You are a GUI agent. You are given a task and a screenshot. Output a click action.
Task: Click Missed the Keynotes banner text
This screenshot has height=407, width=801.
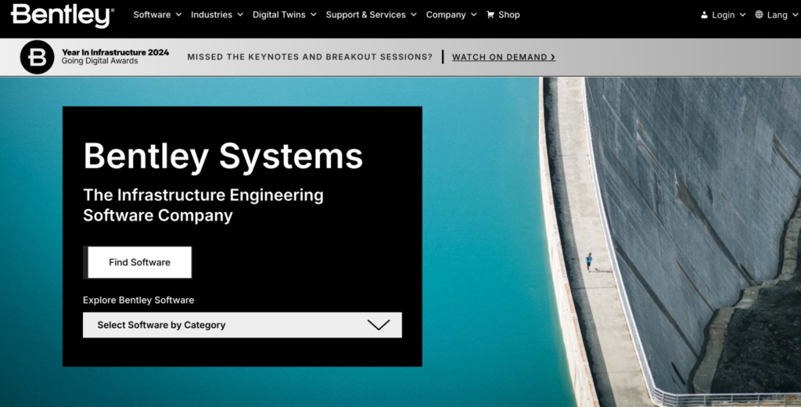tap(310, 57)
